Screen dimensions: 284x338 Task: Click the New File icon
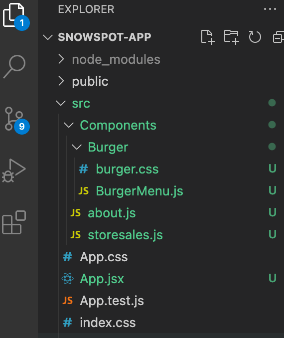208,37
